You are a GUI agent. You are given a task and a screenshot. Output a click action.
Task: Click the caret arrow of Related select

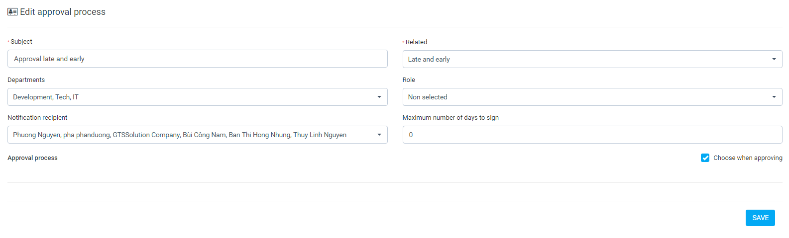[x=774, y=59]
